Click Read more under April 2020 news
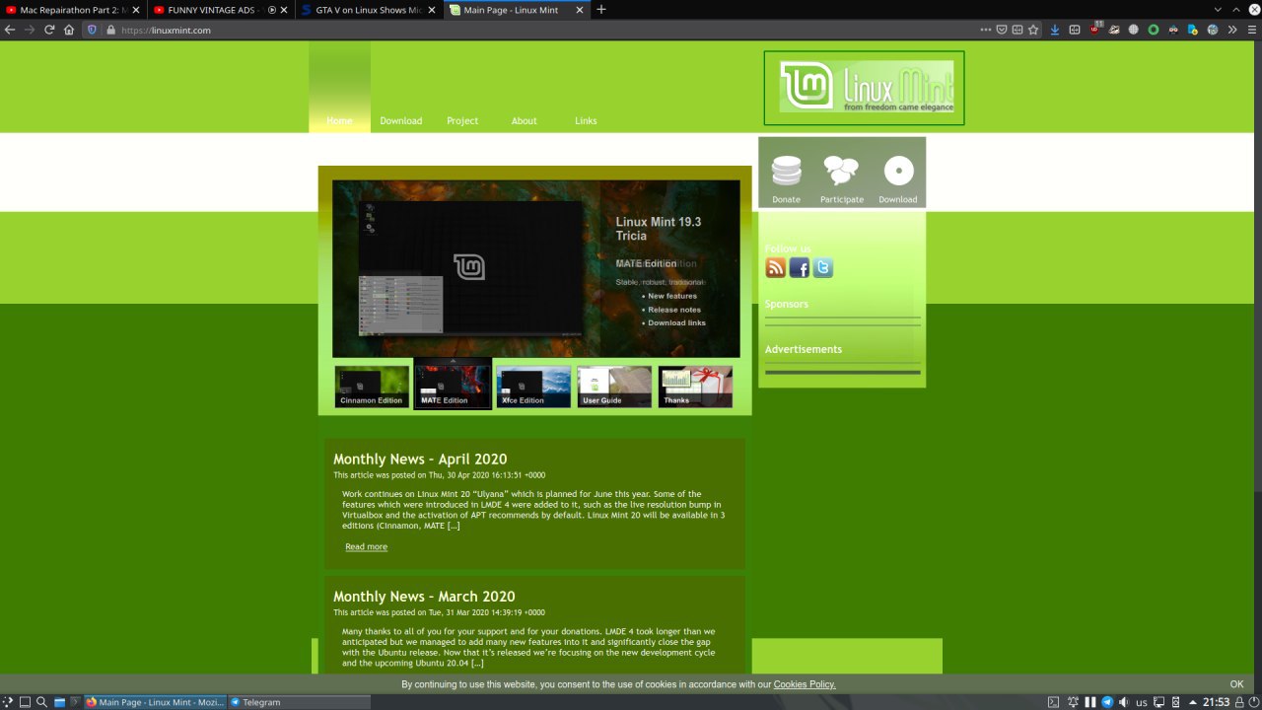 366,546
